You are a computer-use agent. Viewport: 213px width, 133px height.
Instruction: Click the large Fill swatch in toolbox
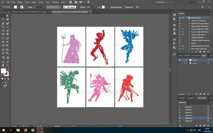point(3,71)
